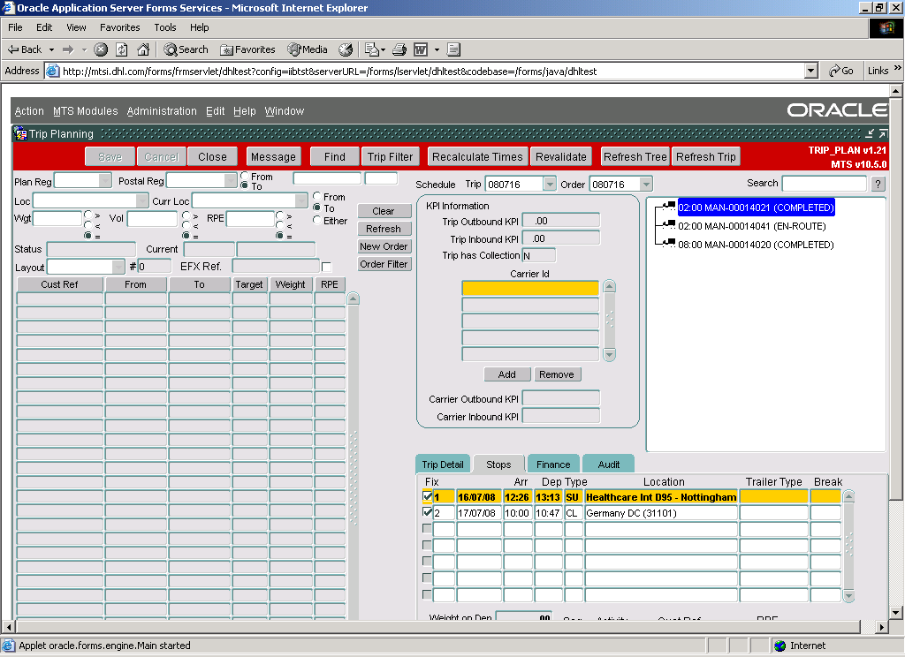Switch to the Finance tab
The height and width of the screenshot is (657, 905).
pyautogui.click(x=553, y=464)
